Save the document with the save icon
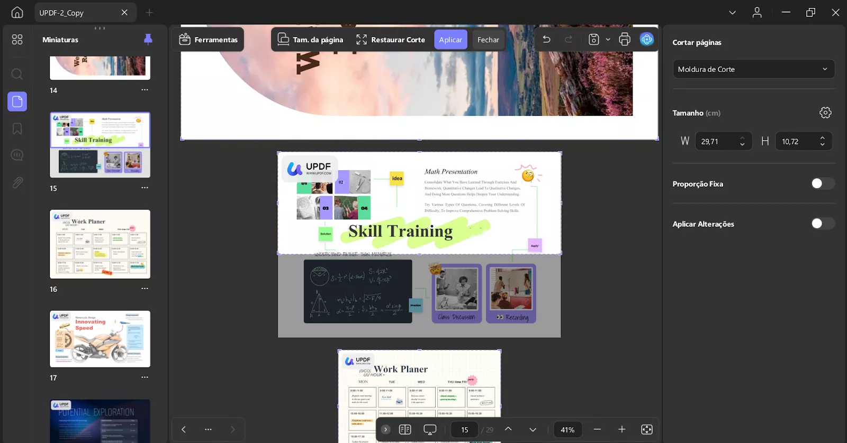Viewport: 847px width, 443px height. [x=594, y=40]
